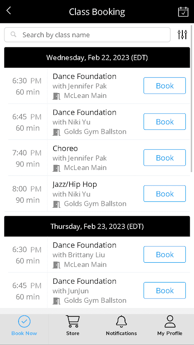Go back using the top-left arrow
194x345 pixels.
[9, 10]
